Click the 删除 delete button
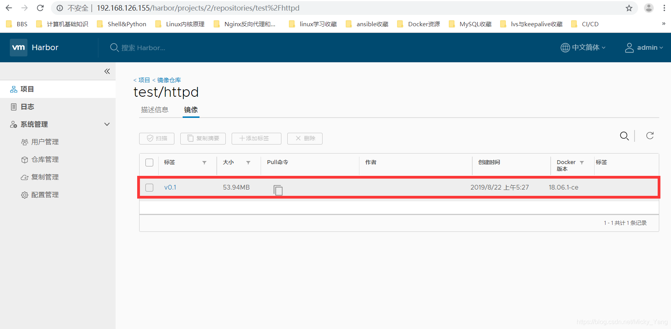The width and height of the screenshot is (671, 329). pos(305,139)
